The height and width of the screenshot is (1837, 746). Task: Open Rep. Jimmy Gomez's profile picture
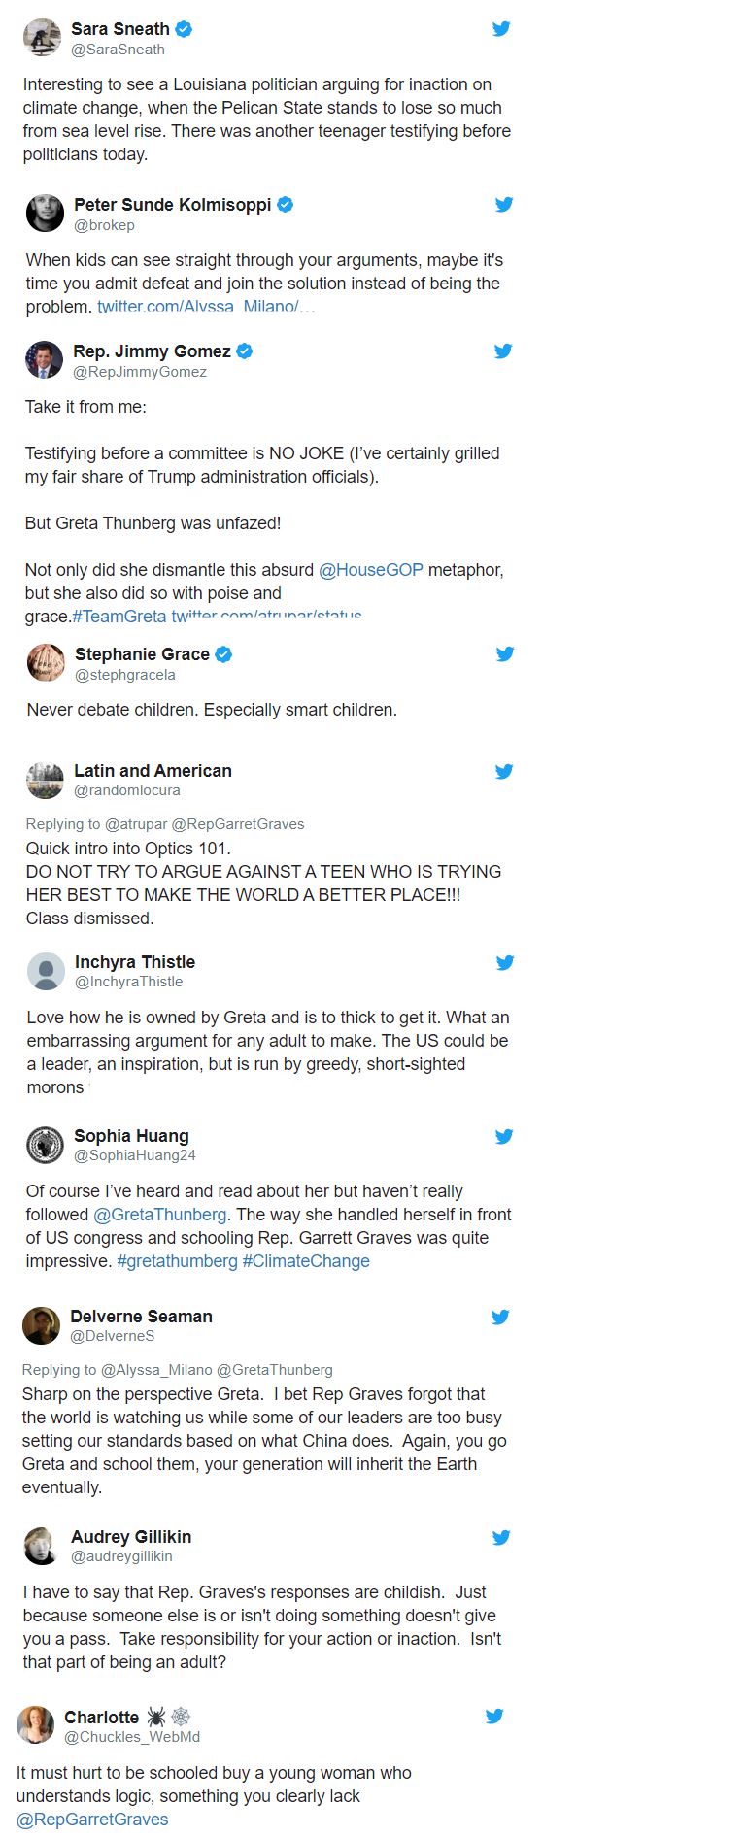tap(44, 360)
